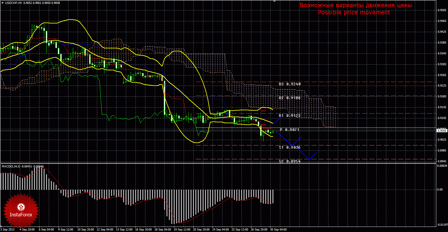Click the 0.9265 price axis label
This screenshot has width=448, height=232.
442,75
